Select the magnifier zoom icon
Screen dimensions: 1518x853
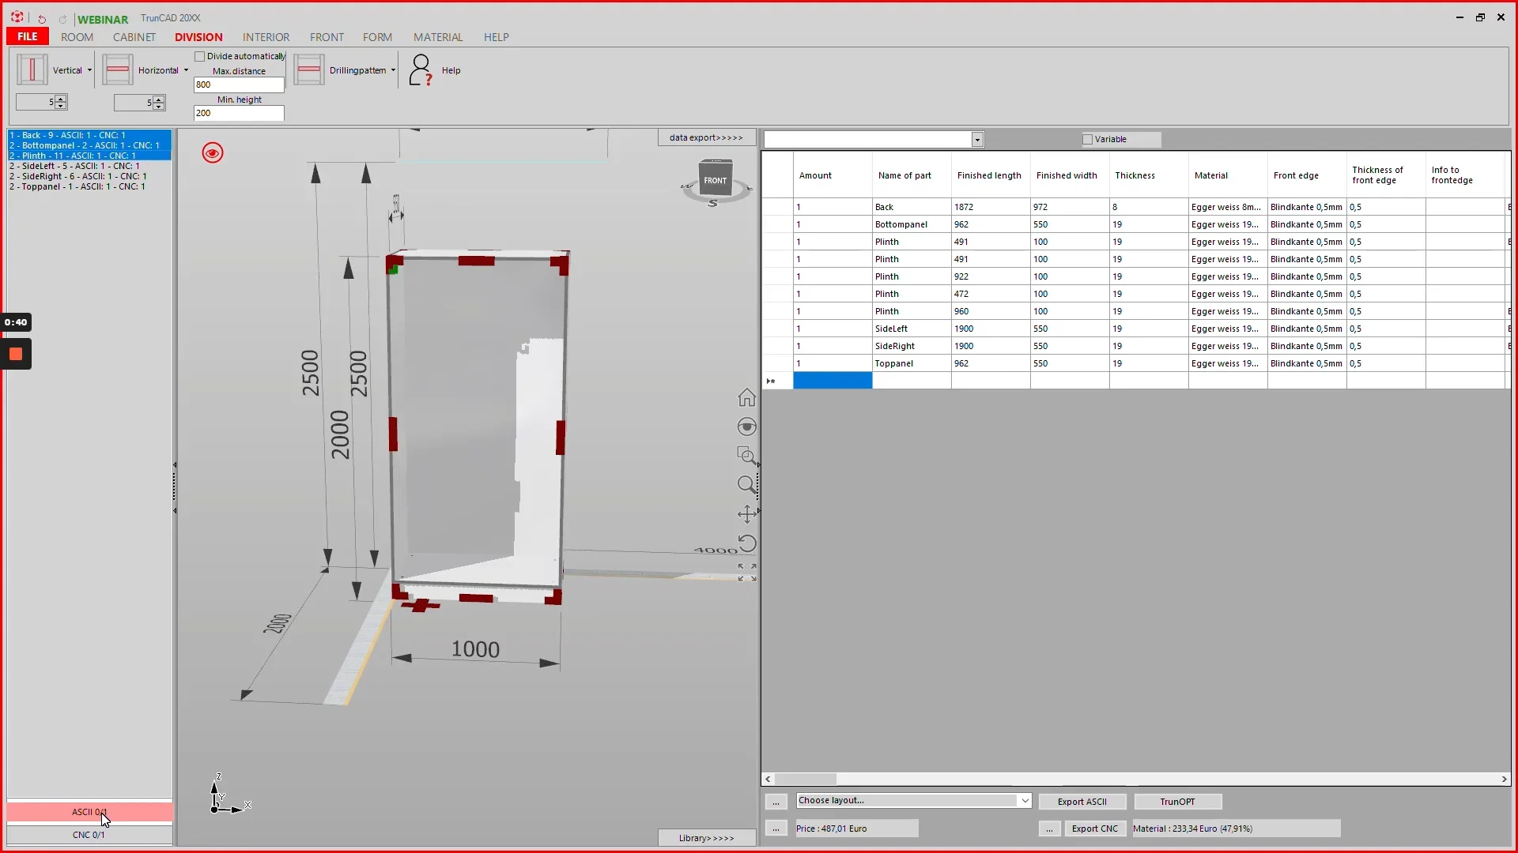746,485
